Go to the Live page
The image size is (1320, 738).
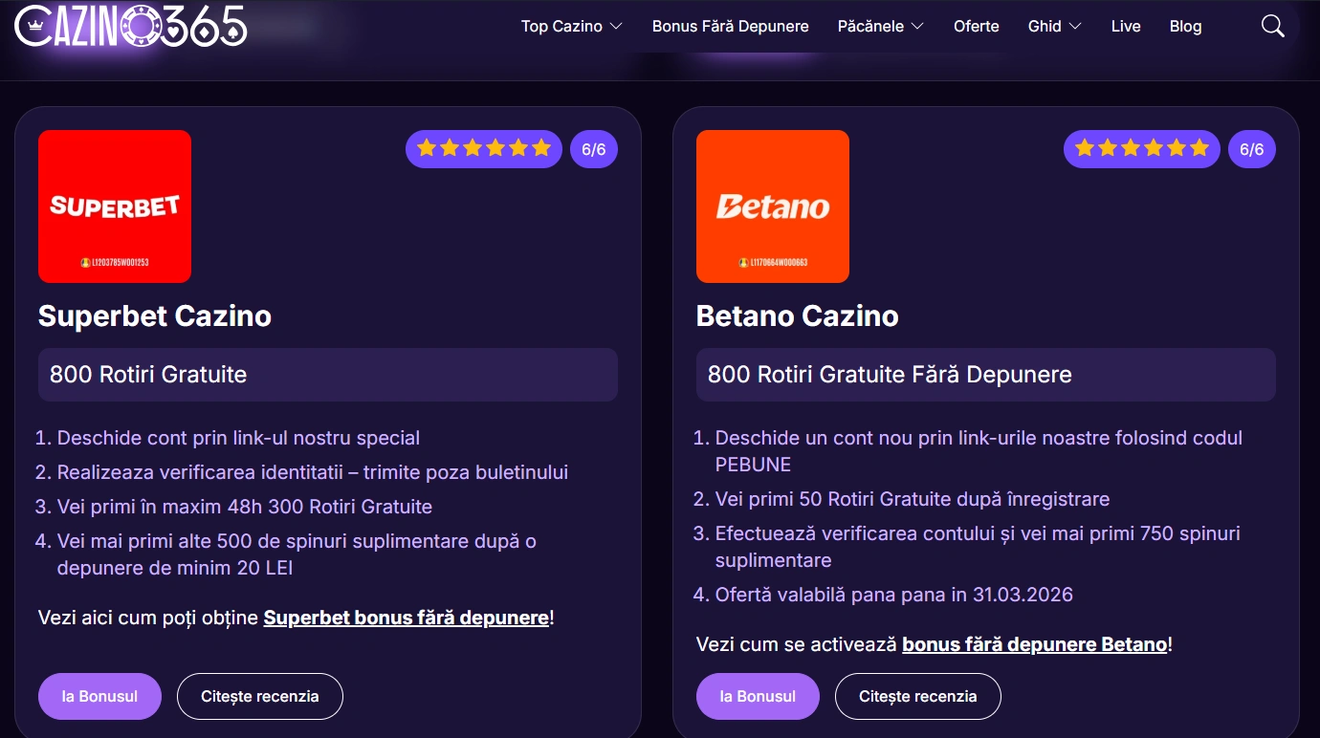(1125, 27)
